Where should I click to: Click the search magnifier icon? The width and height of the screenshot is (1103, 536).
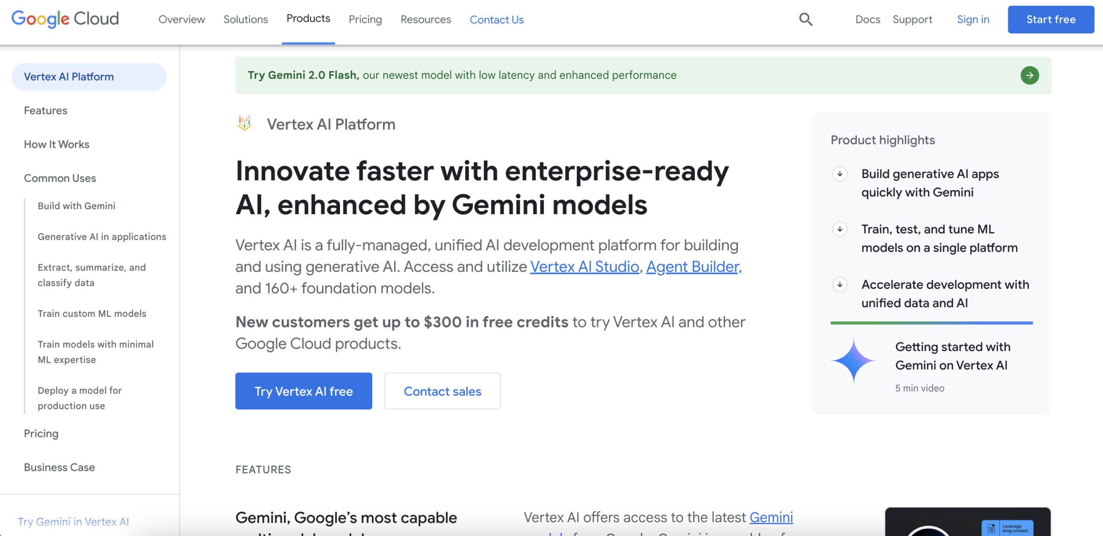[x=805, y=19]
